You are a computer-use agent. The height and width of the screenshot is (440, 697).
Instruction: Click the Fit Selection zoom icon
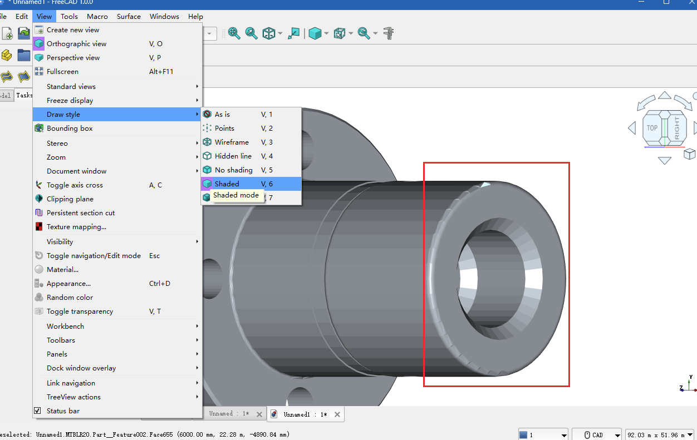click(252, 33)
